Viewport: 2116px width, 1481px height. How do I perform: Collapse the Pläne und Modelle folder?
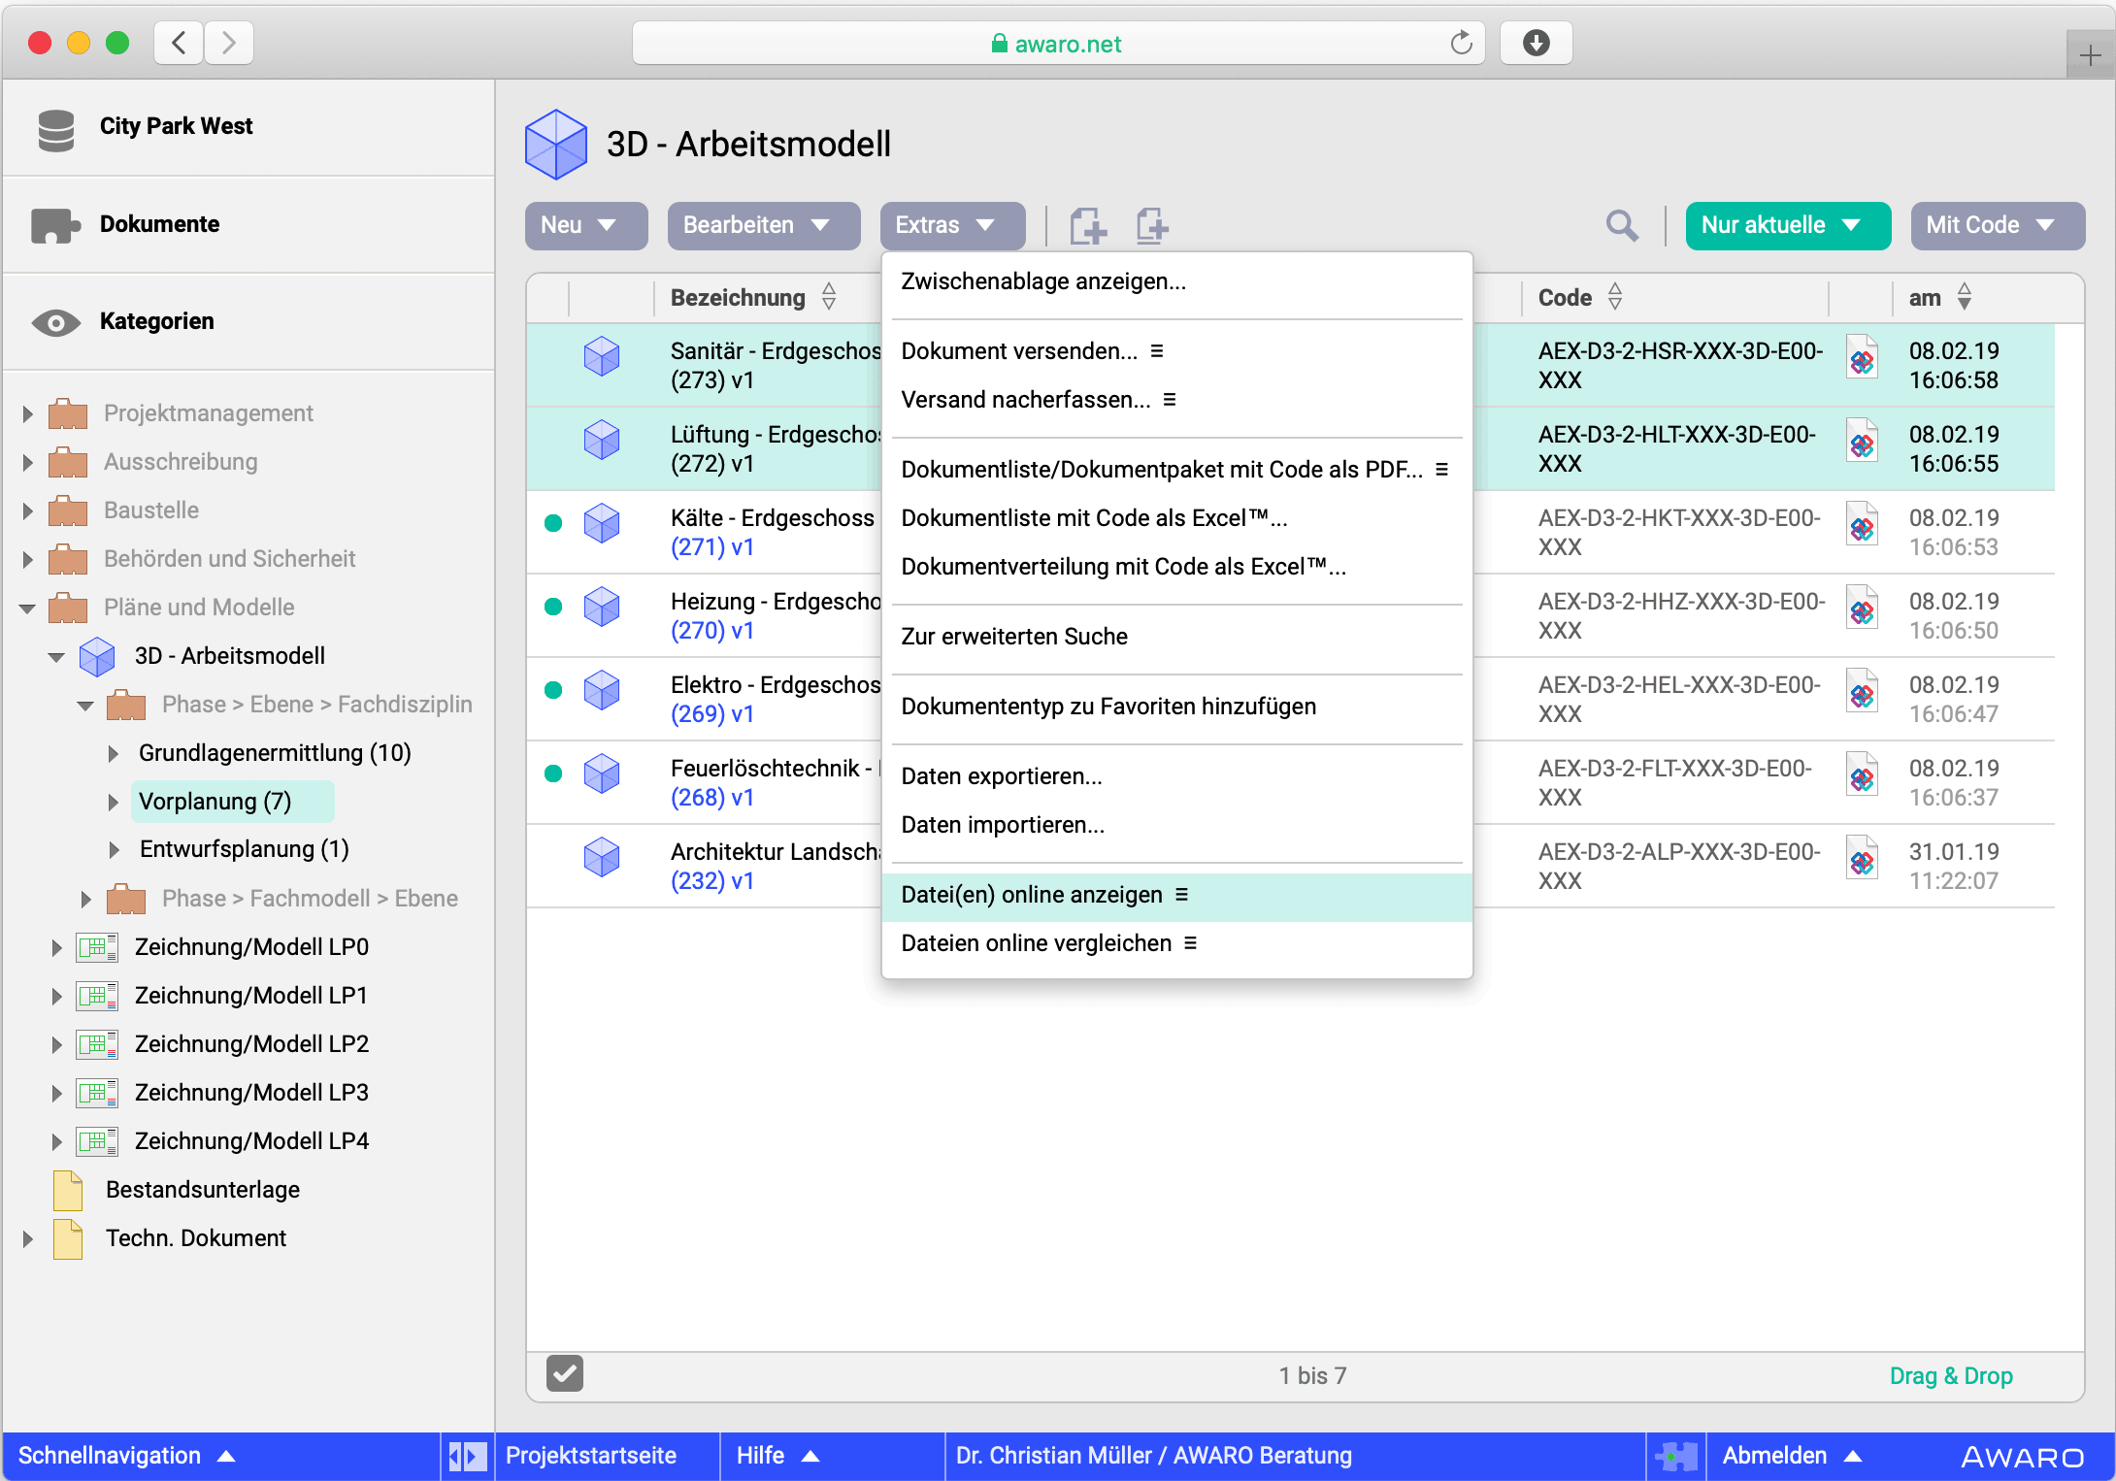click(x=27, y=609)
